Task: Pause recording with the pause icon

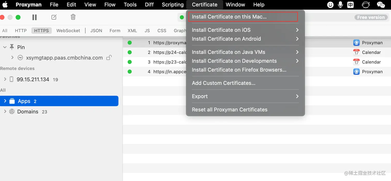Action: tap(34, 17)
